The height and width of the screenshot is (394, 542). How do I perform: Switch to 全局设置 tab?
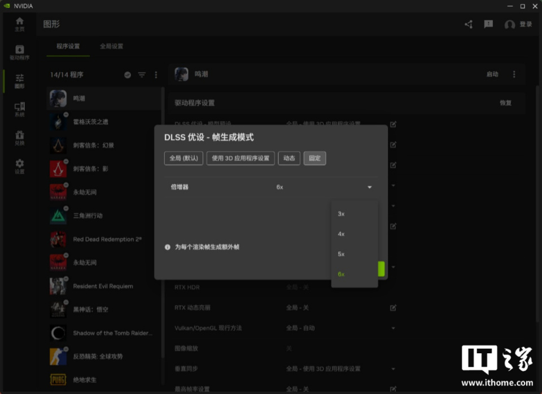pos(111,46)
